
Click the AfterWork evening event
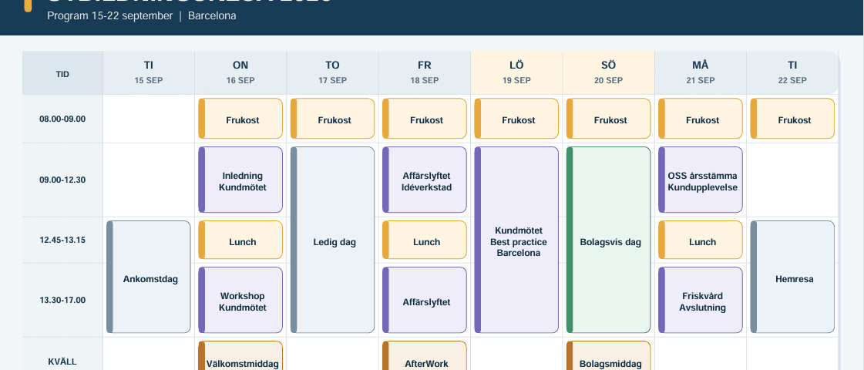(424, 355)
